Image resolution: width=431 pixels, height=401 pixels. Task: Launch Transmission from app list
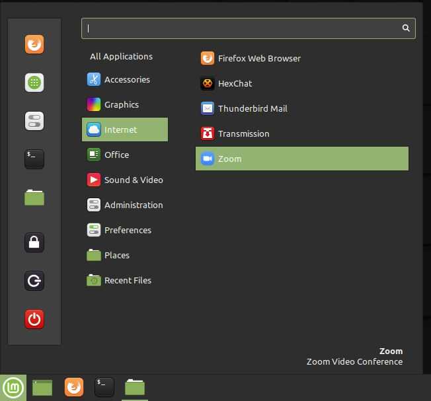coord(302,133)
